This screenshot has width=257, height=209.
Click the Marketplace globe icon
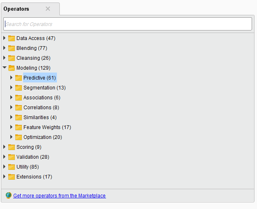9,195
